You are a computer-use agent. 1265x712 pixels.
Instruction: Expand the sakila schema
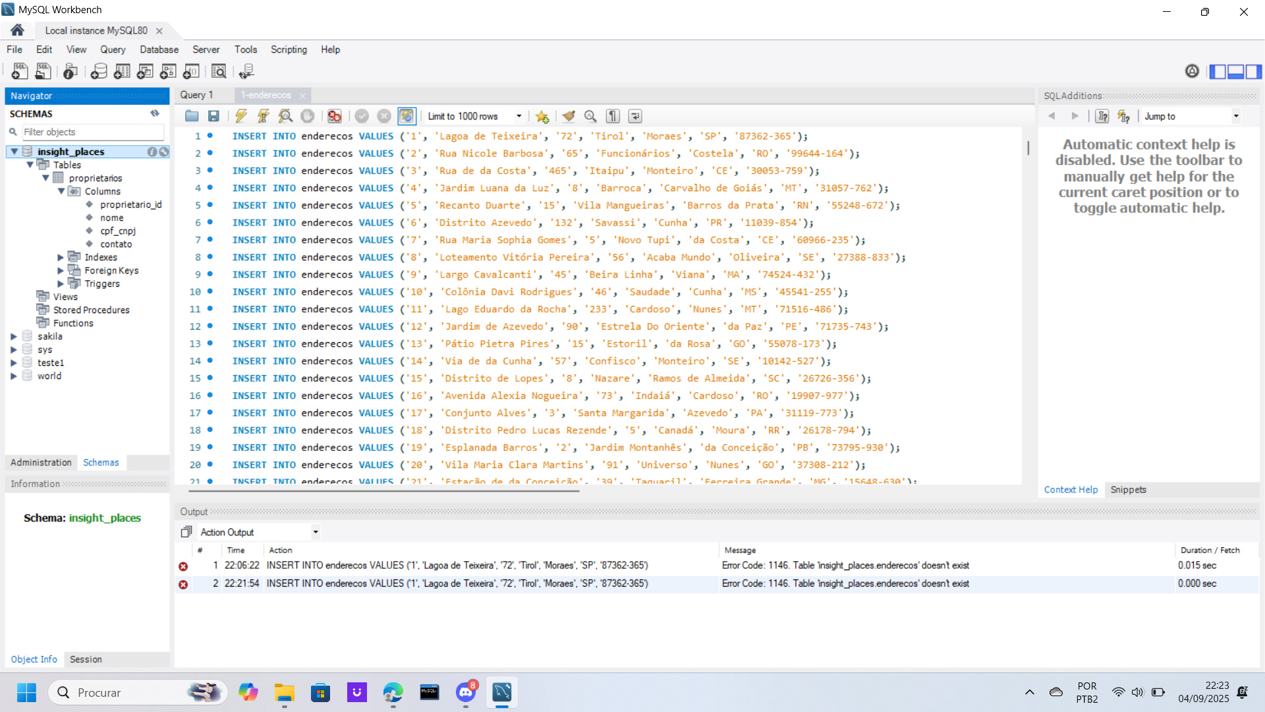pos(14,336)
